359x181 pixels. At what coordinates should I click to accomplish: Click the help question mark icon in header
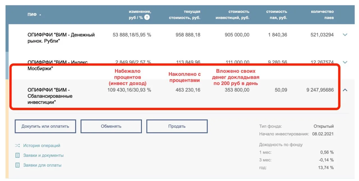[x=147, y=17]
